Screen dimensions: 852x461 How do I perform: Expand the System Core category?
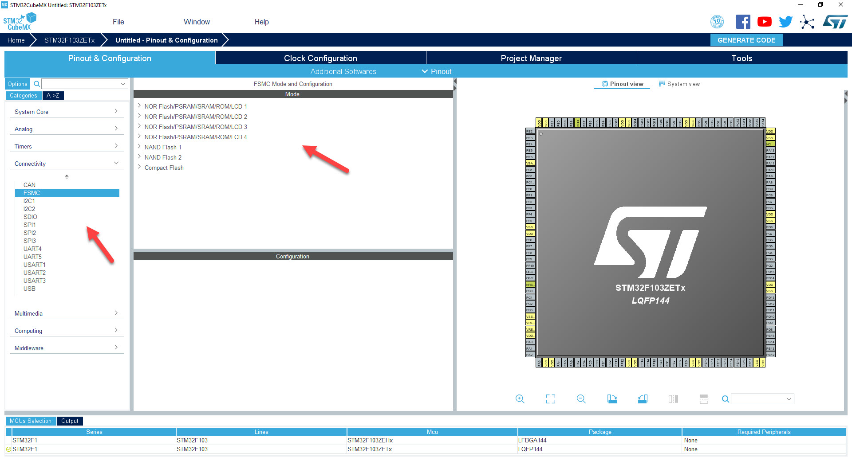pyautogui.click(x=67, y=112)
